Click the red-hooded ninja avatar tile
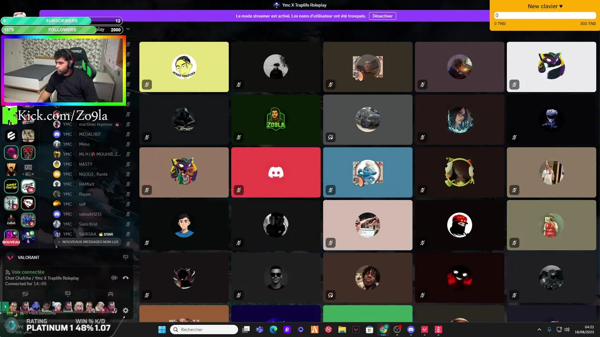This screenshot has height=337, width=600. tap(459, 225)
